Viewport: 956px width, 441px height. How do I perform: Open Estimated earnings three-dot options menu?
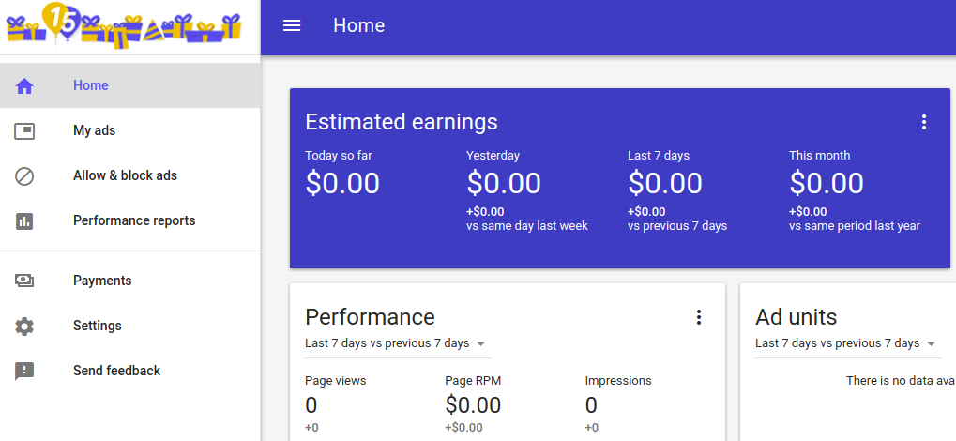click(x=924, y=122)
